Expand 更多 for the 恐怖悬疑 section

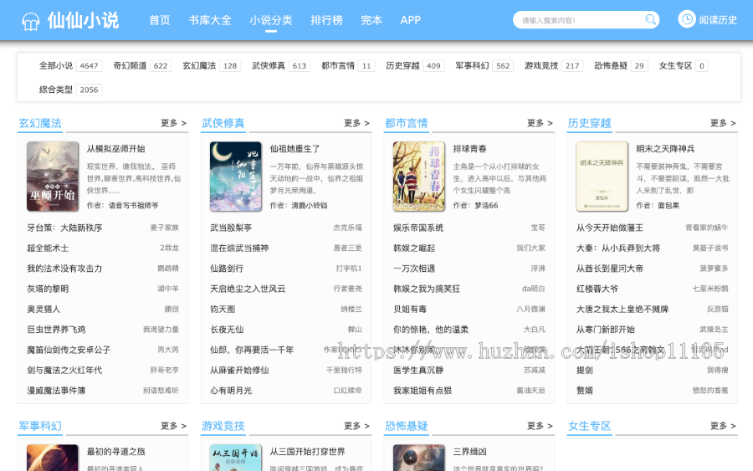(540, 426)
